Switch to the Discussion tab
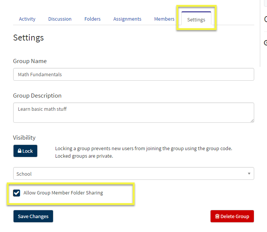The width and height of the screenshot is (267, 232). click(x=60, y=19)
